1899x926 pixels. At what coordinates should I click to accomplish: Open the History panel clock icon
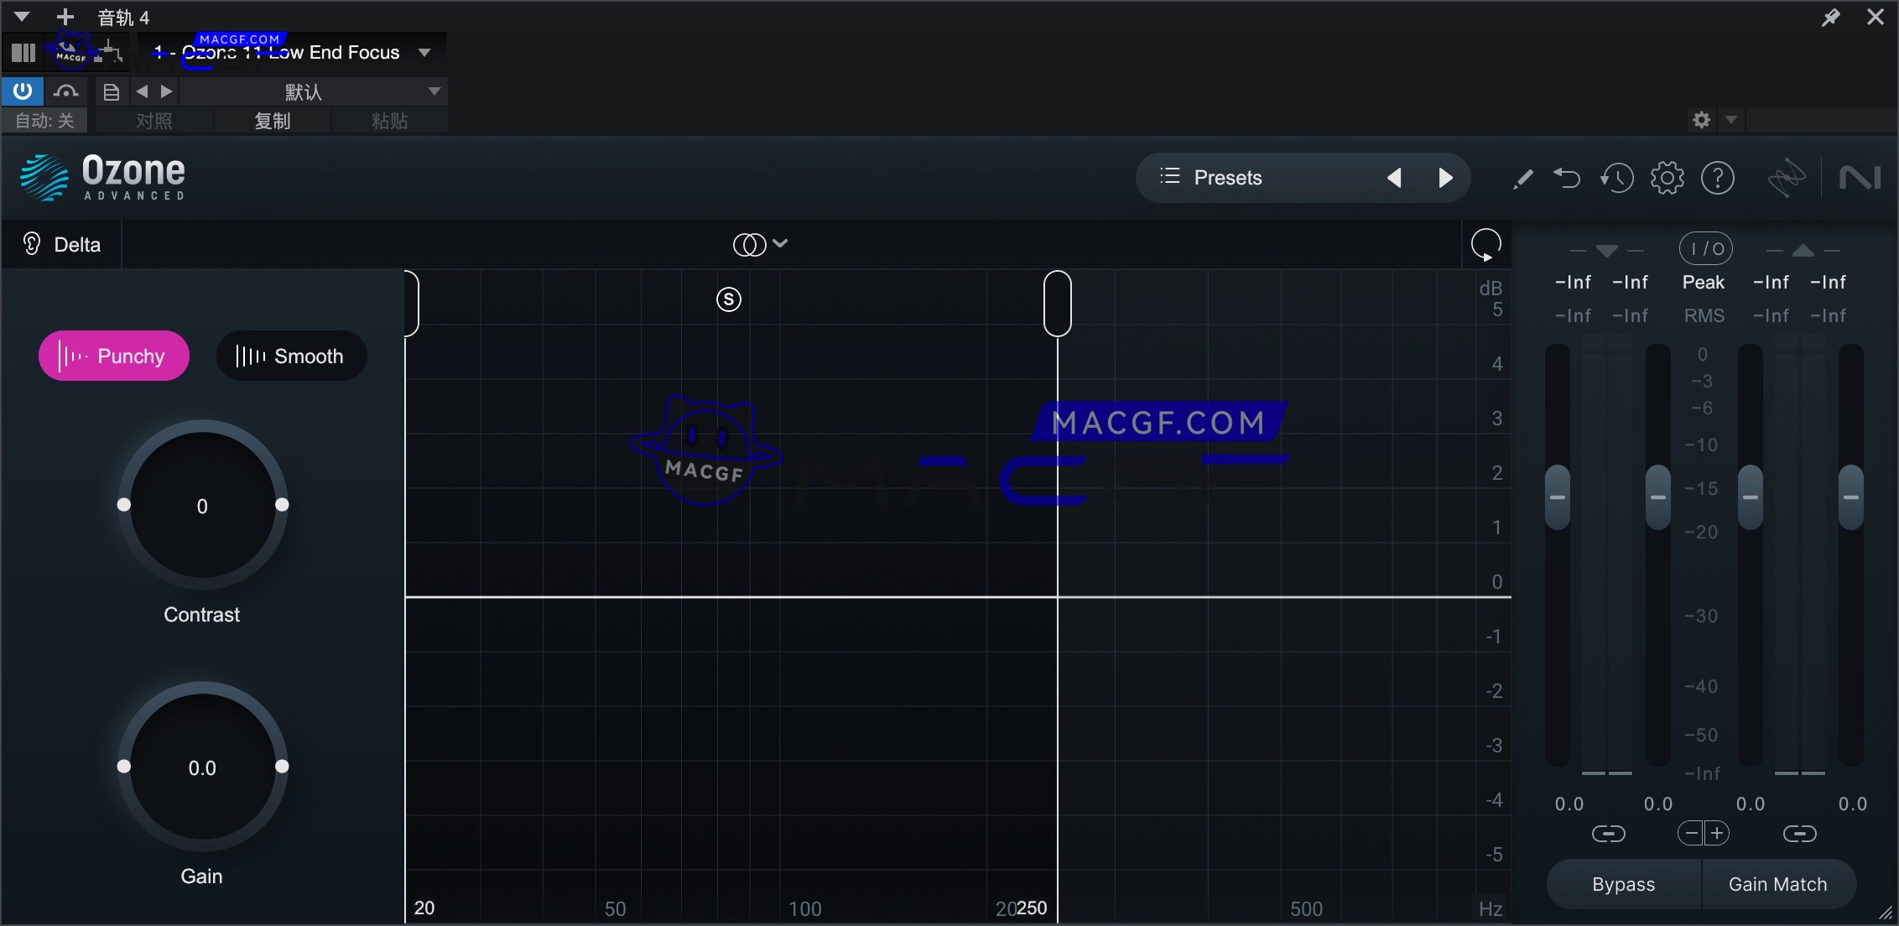(1617, 178)
